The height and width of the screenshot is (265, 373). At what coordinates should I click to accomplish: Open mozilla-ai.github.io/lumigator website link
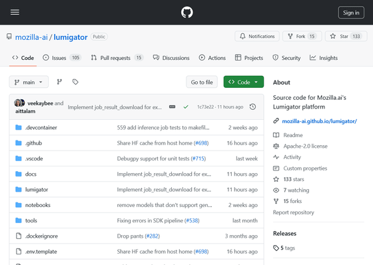point(319,121)
